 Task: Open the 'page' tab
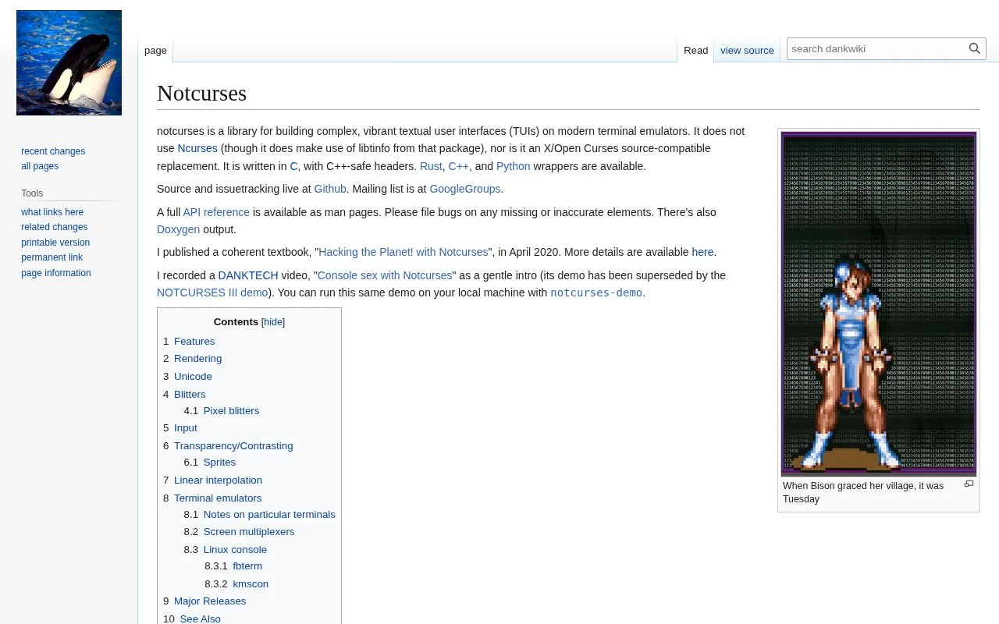pos(155,51)
